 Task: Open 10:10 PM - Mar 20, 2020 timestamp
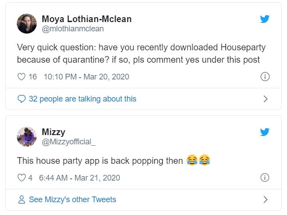pos(86,77)
